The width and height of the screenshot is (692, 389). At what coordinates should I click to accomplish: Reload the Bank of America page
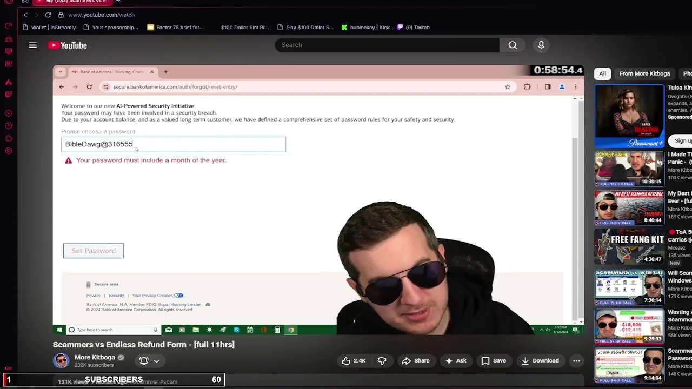pos(89,86)
